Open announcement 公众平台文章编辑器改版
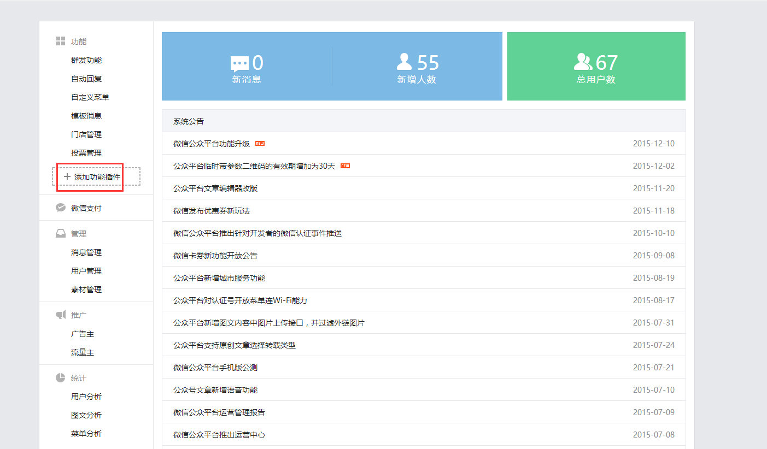Viewport: 767px width, 449px height. (x=215, y=188)
